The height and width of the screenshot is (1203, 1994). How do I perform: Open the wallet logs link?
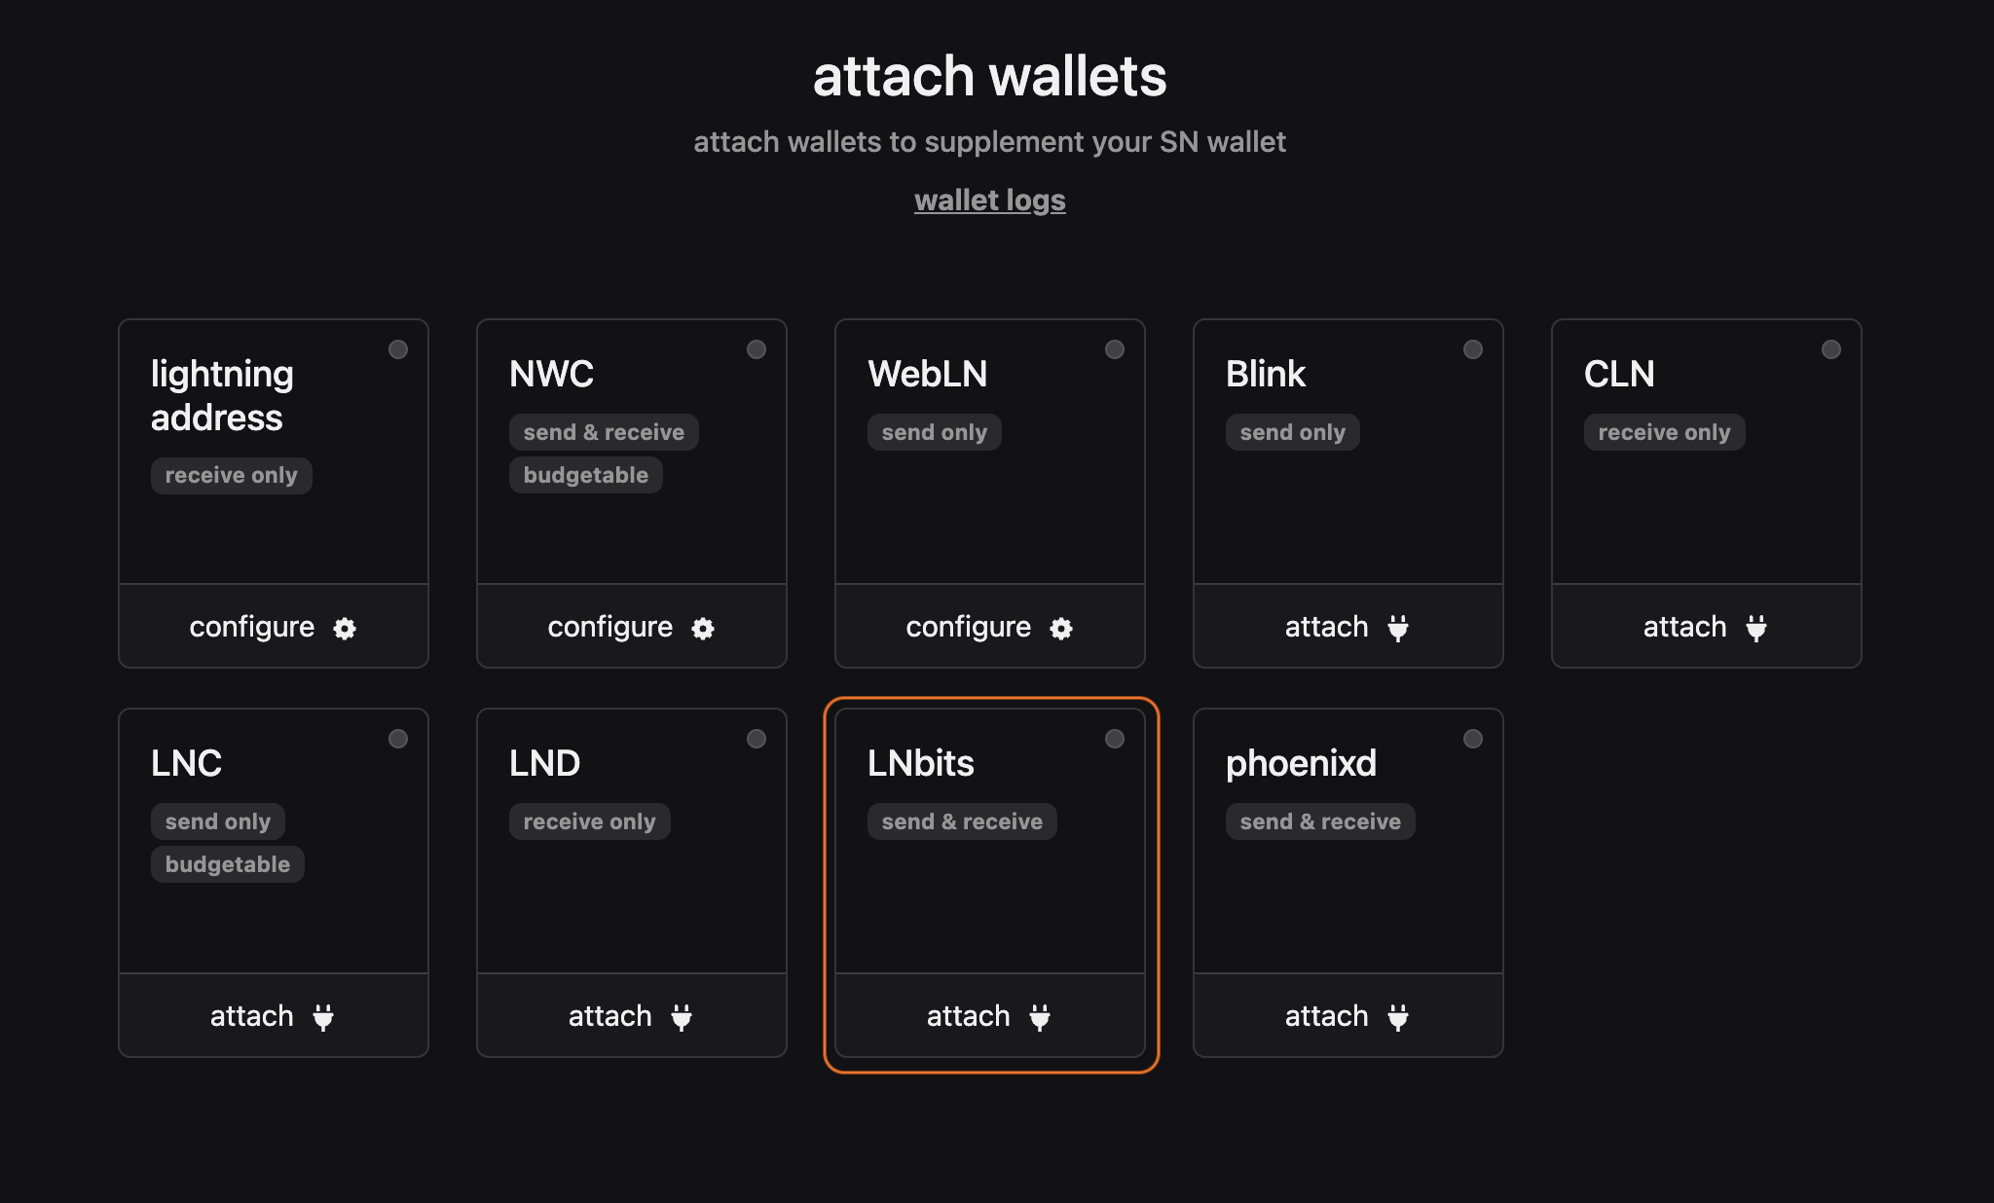990,200
